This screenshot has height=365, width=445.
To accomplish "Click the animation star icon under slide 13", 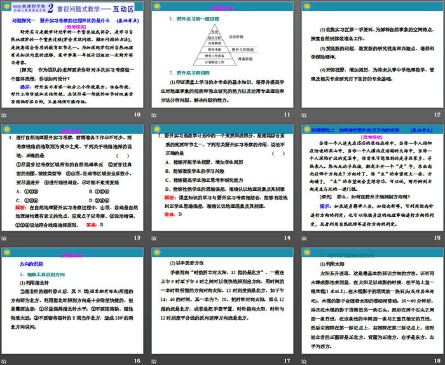I will tap(4, 238).
